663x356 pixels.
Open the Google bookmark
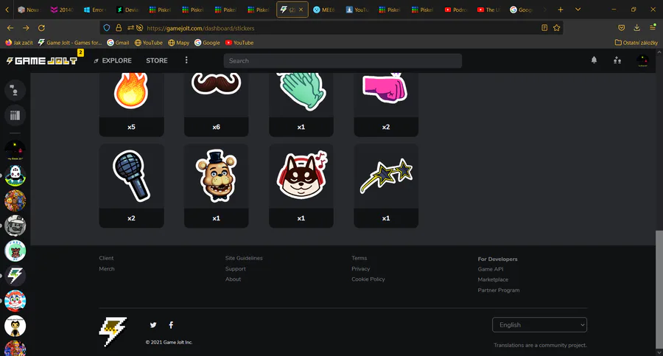pos(207,43)
